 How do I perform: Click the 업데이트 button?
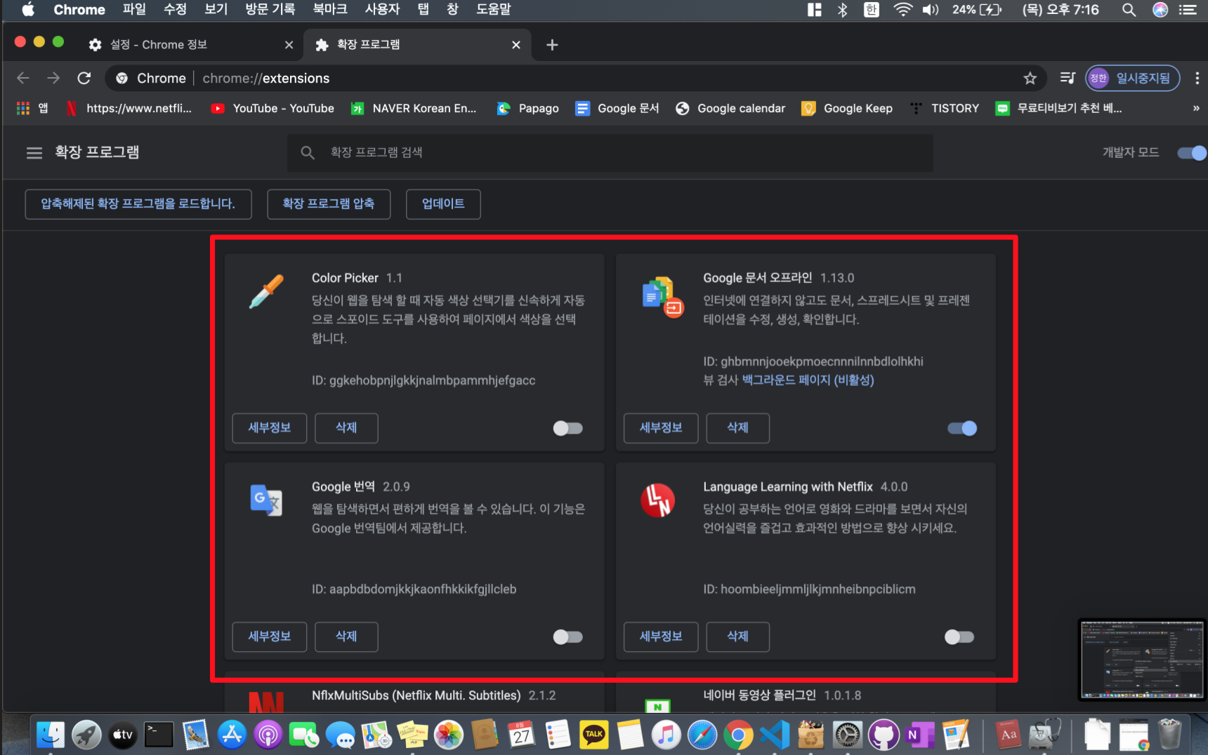[x=443, y=204]
